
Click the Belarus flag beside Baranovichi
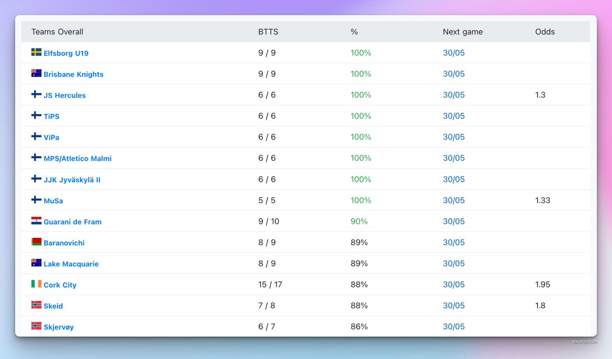[36, 242]
